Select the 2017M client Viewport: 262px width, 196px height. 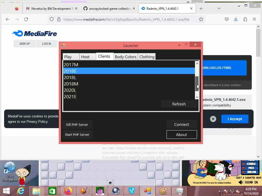point(129,65)
